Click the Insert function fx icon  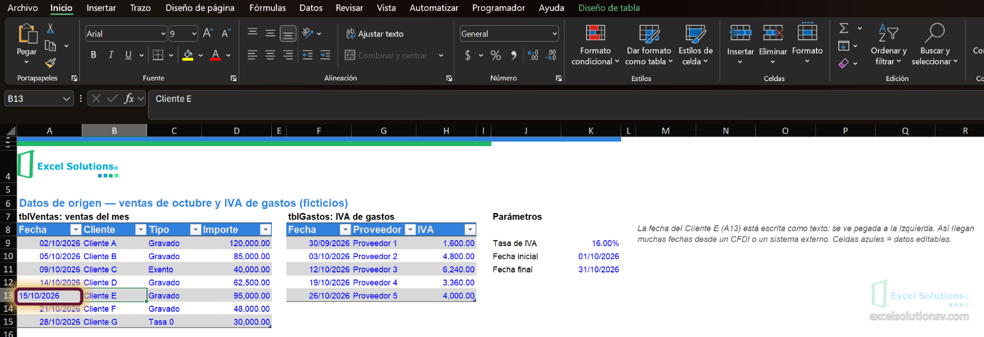[x=129, y=98]
